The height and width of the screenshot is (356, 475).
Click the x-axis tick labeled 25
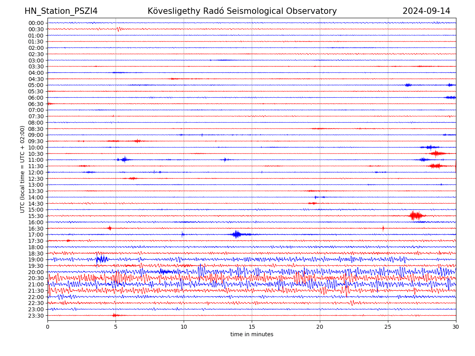388,327
